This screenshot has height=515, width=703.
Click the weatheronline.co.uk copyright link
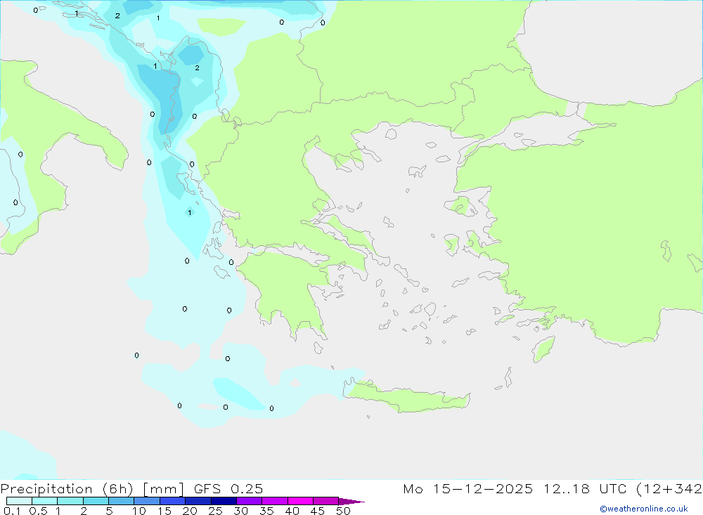point(643,509)
